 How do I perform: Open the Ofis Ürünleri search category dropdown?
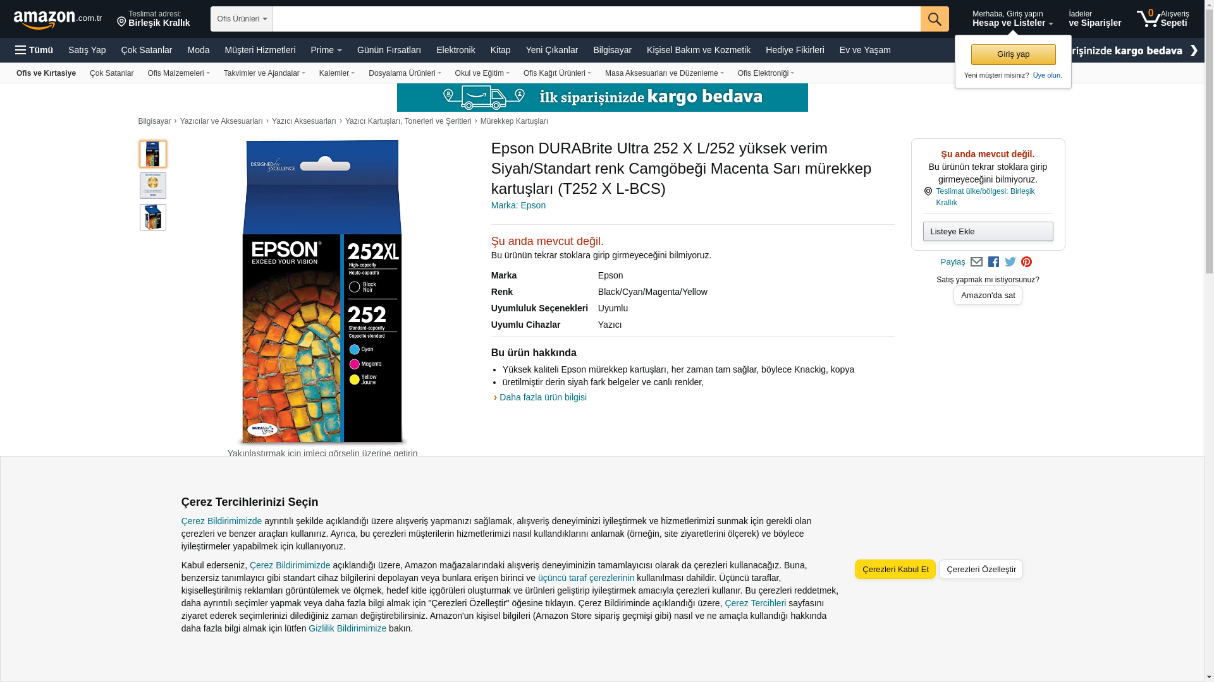click(242, 19)
